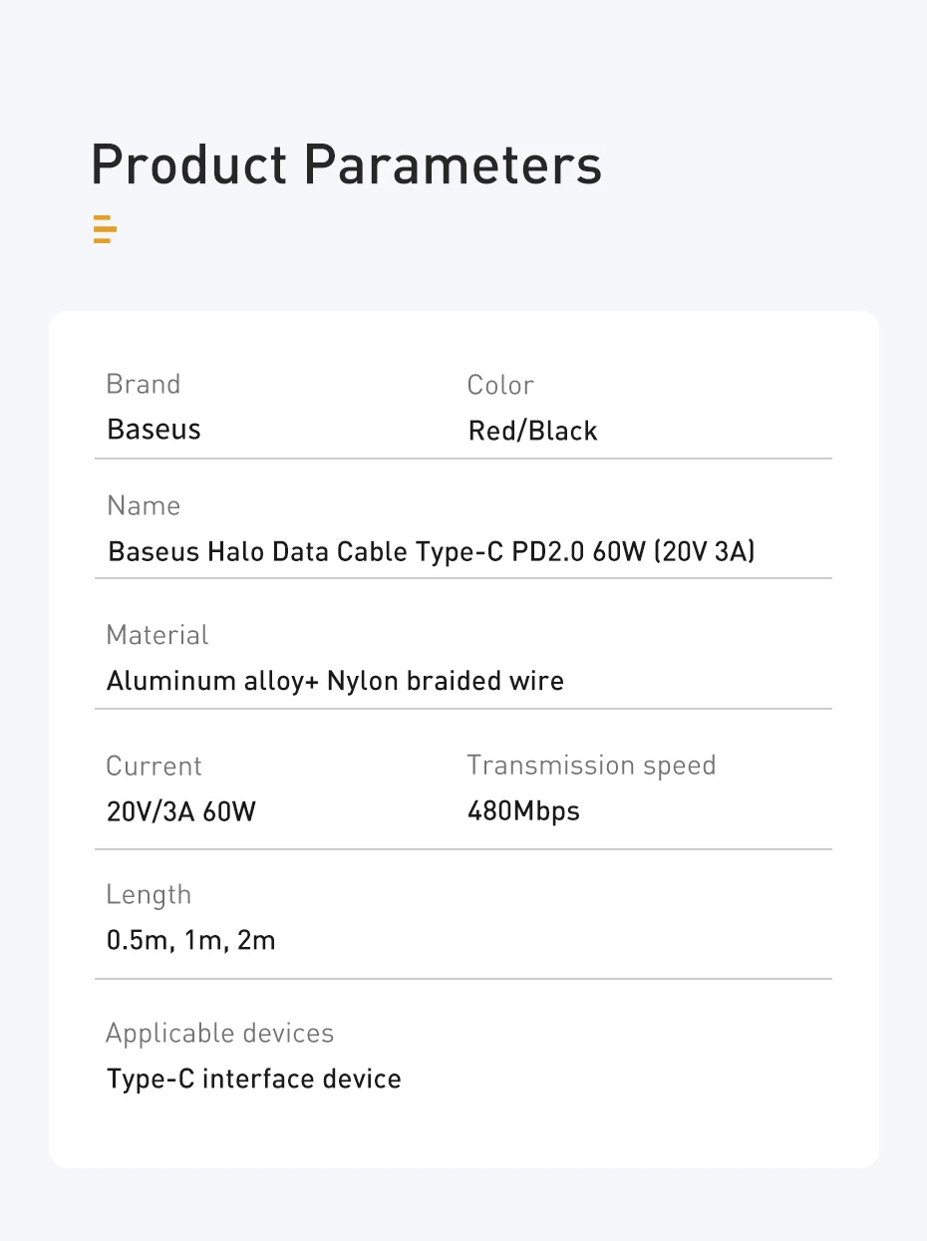Click the Aluminum alloy+ Nylon braided wire text
Viewport: 927px width, 1241px height.
tap(335, 681)
